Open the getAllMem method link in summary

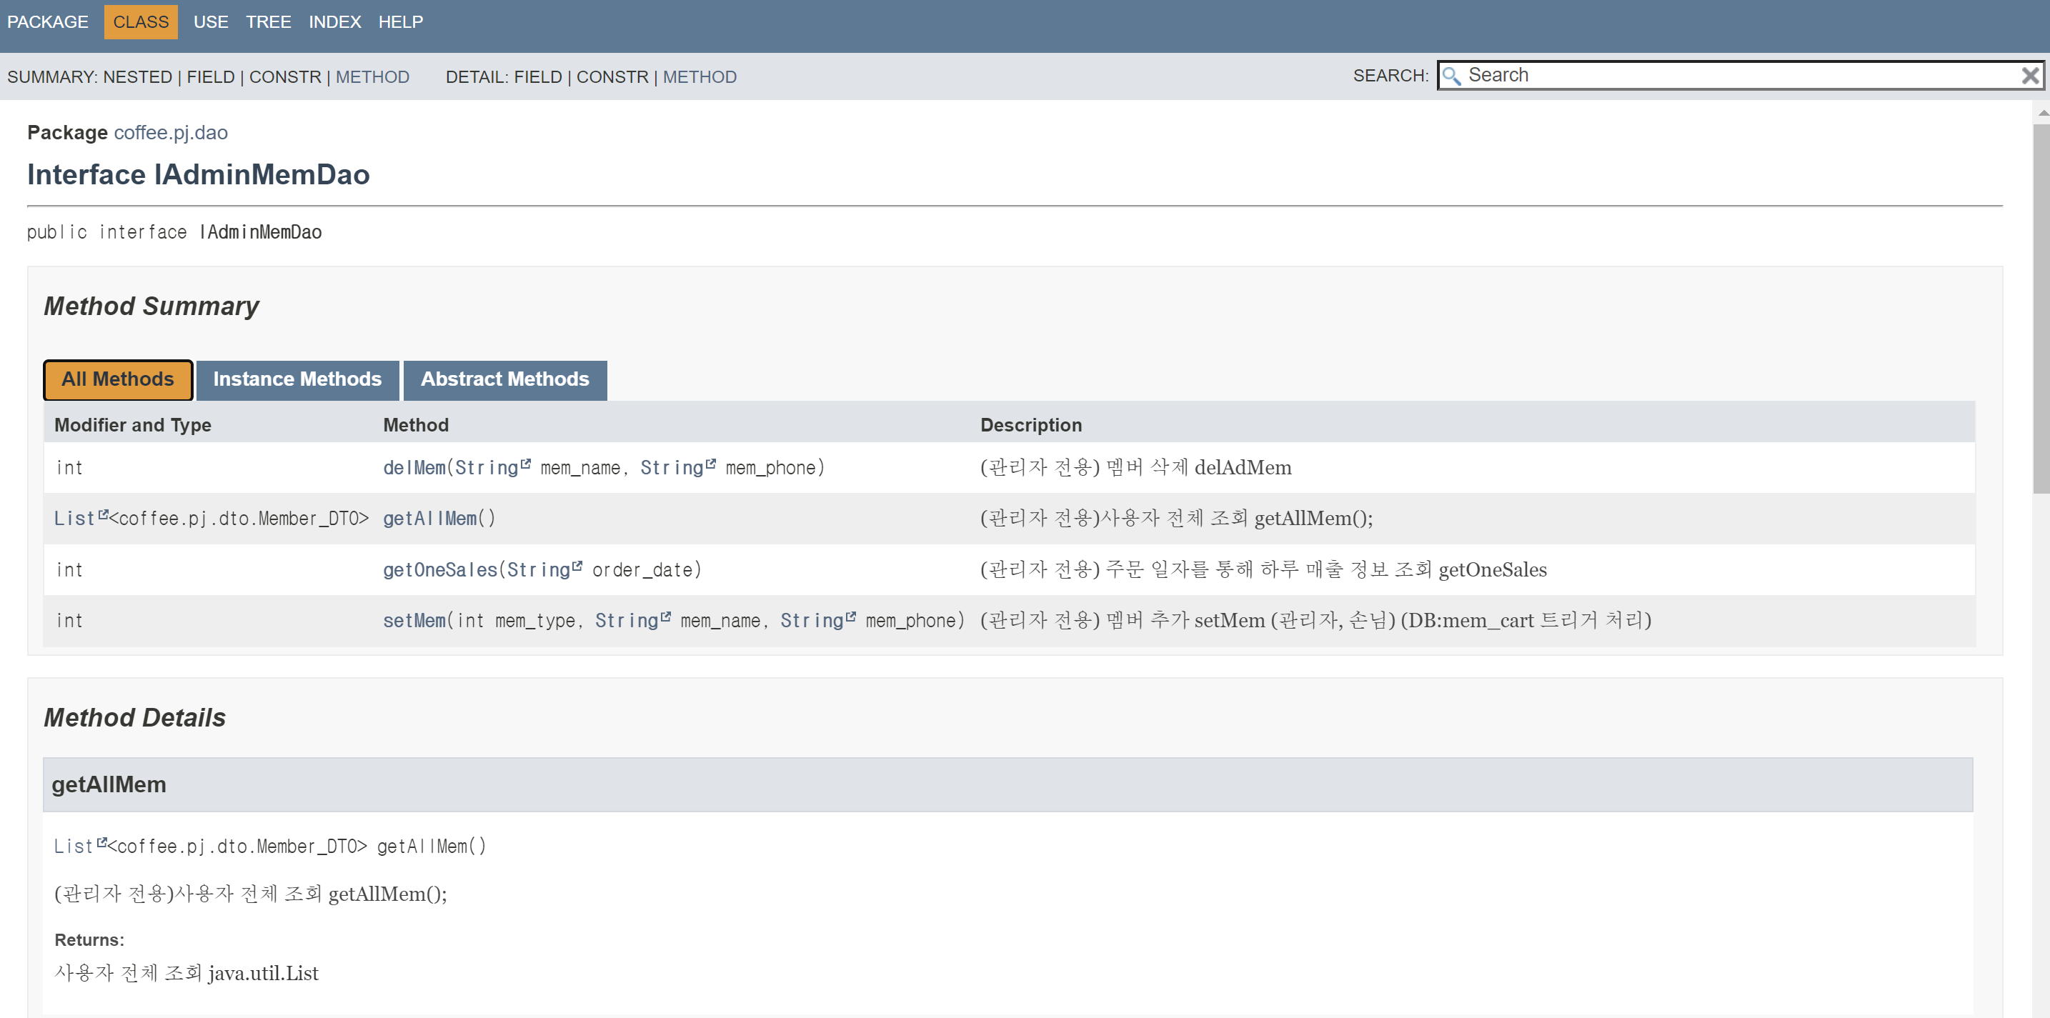coord(429,519)
